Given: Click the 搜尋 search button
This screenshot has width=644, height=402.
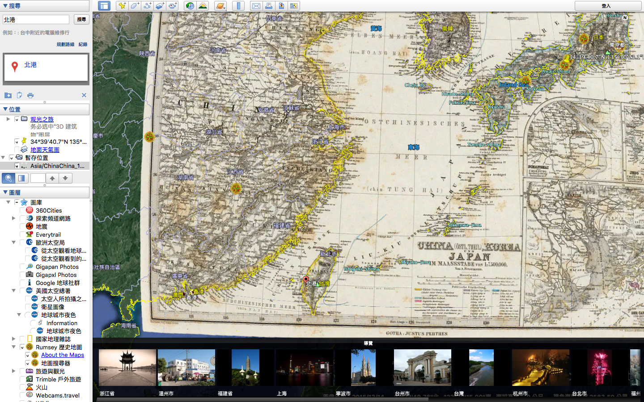Looking at the screenshot, I should coord(81,19).
